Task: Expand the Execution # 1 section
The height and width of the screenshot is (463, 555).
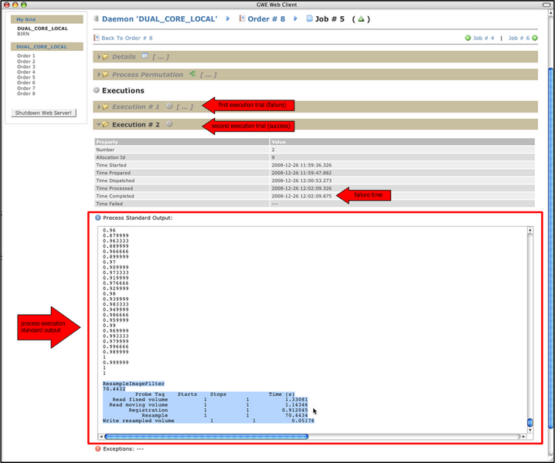Action: pos(99,106)
